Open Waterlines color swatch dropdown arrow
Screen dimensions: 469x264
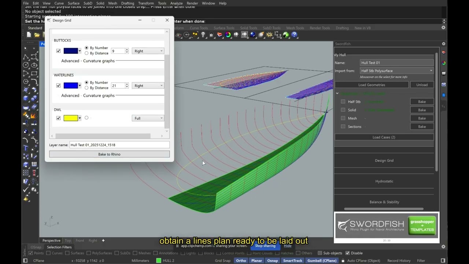80,85
